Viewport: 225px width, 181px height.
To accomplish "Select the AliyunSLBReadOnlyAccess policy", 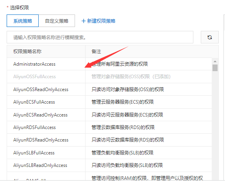I will tap(40, 165).
